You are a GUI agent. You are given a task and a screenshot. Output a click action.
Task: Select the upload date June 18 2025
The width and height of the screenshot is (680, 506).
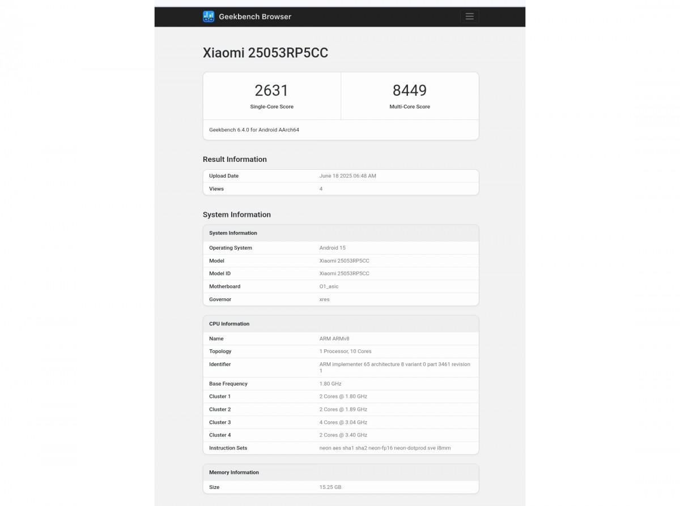click(347, 176)
